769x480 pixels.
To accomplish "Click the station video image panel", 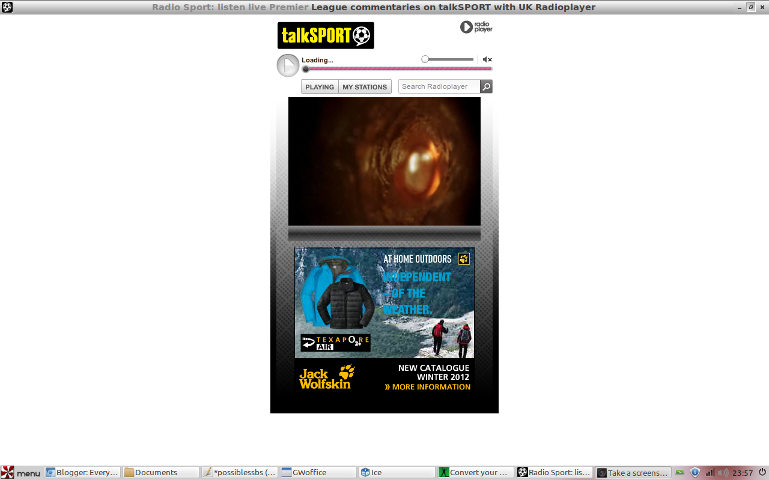I will click(384, 161).
